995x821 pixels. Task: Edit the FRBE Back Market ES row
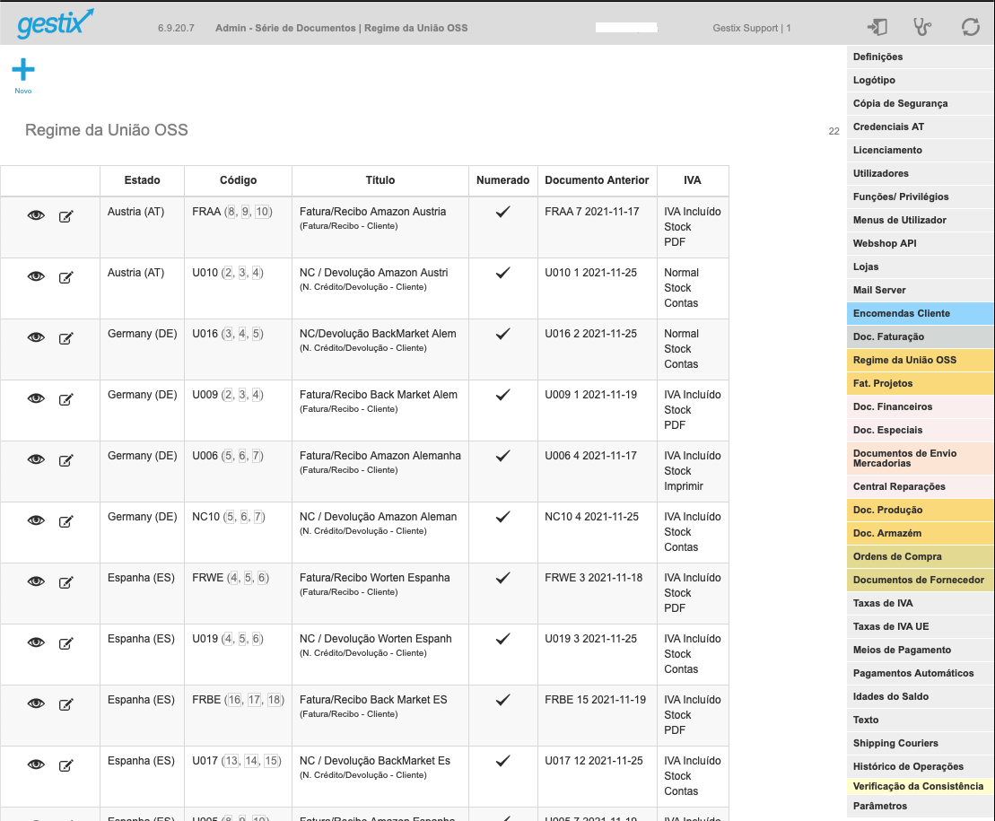click(66, 704)
